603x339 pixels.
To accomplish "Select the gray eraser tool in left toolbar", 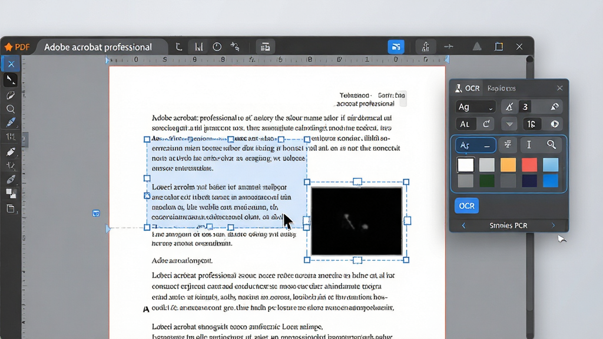I will coord(11,180).
